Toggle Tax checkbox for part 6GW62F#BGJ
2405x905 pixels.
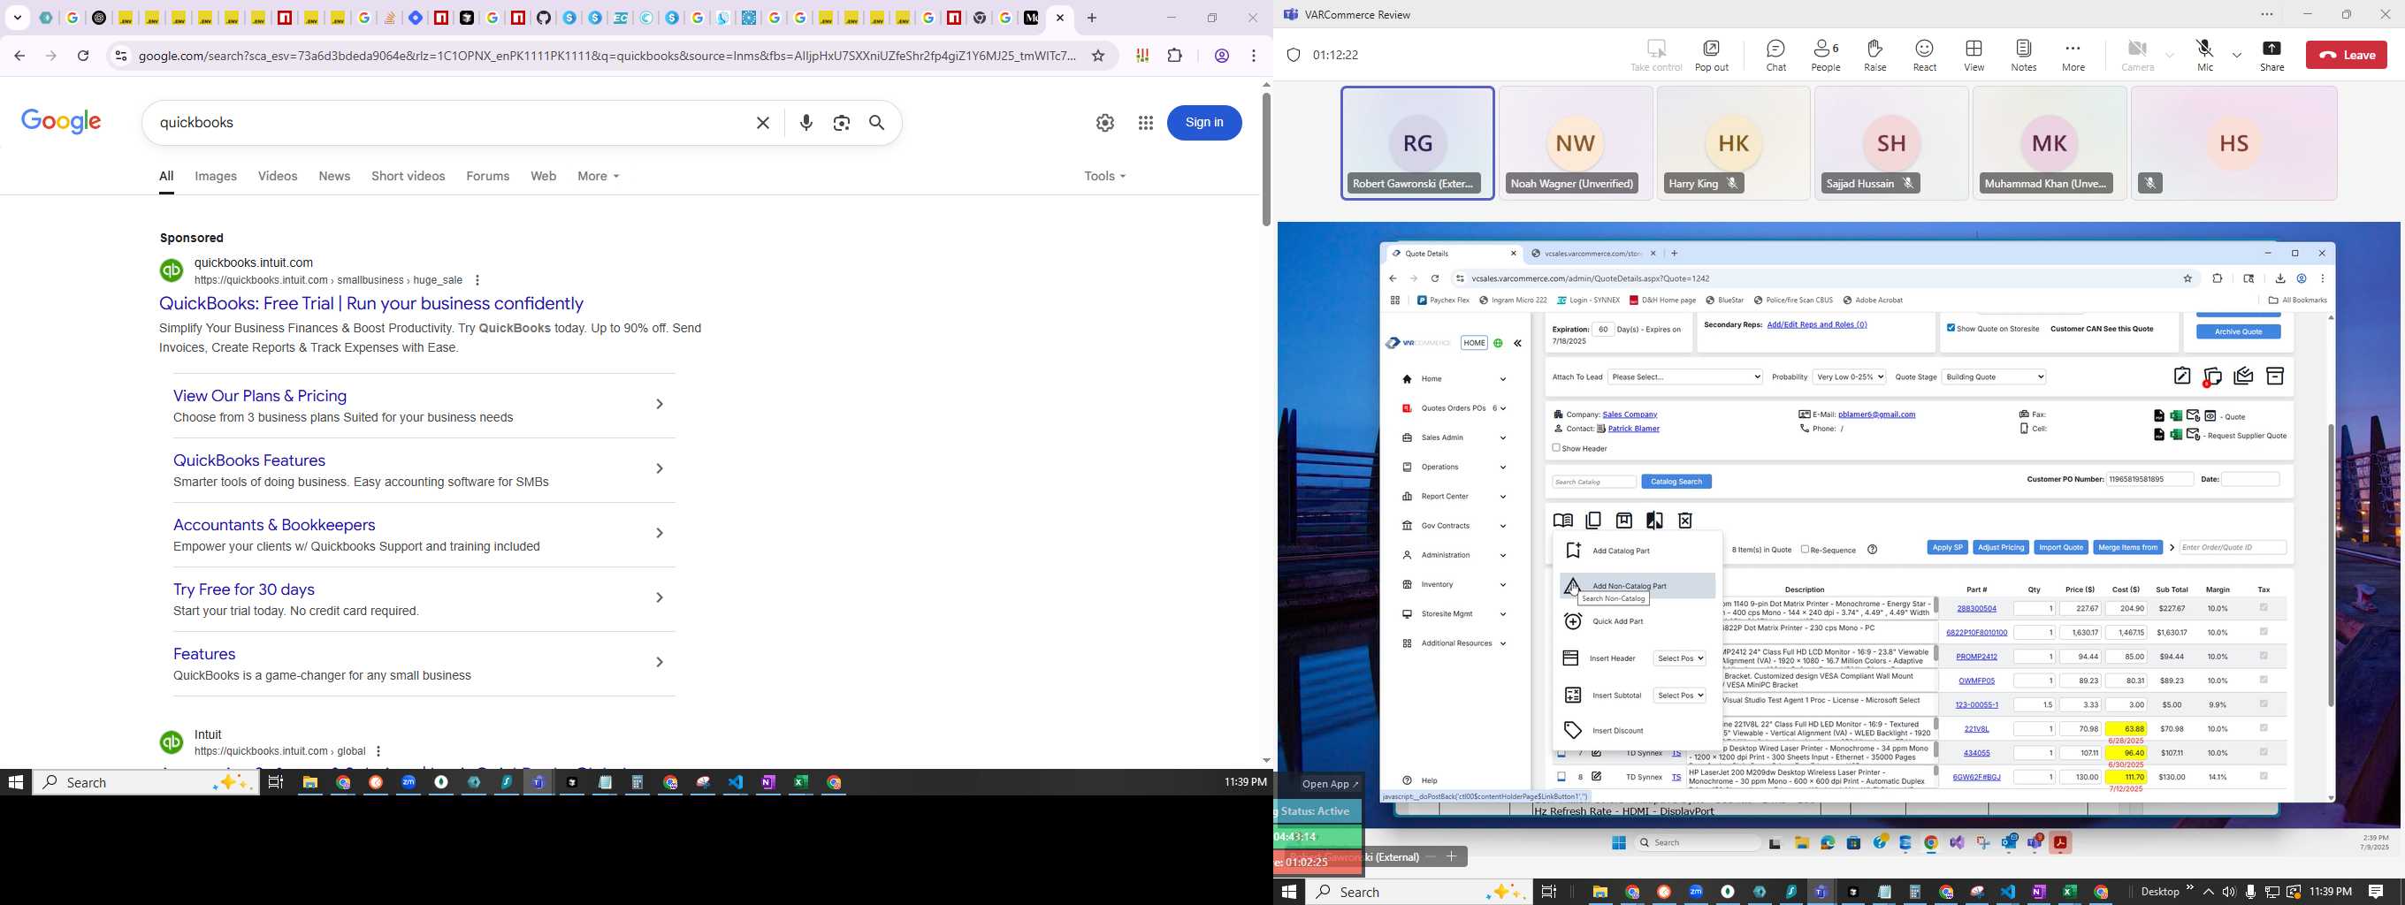(x=2264, y=776)
